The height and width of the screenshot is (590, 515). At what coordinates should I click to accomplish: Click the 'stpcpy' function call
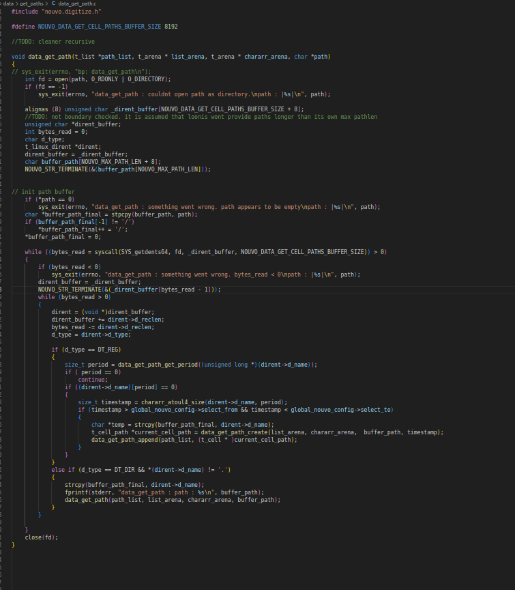(x=121, y=214)
